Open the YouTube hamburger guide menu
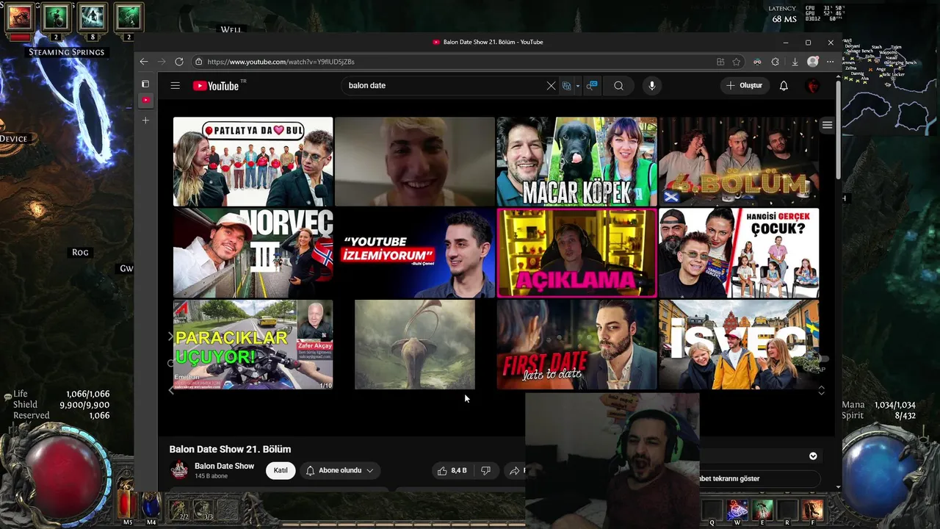 tap(175, 85)
